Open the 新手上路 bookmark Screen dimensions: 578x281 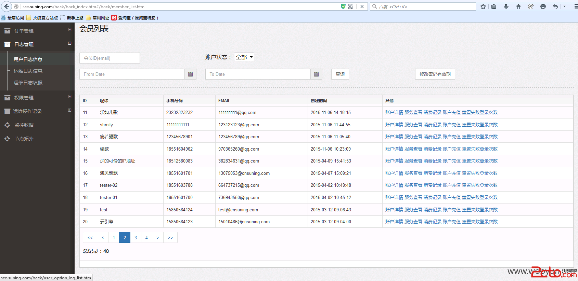pyautogui.click(x=72, y=18)
